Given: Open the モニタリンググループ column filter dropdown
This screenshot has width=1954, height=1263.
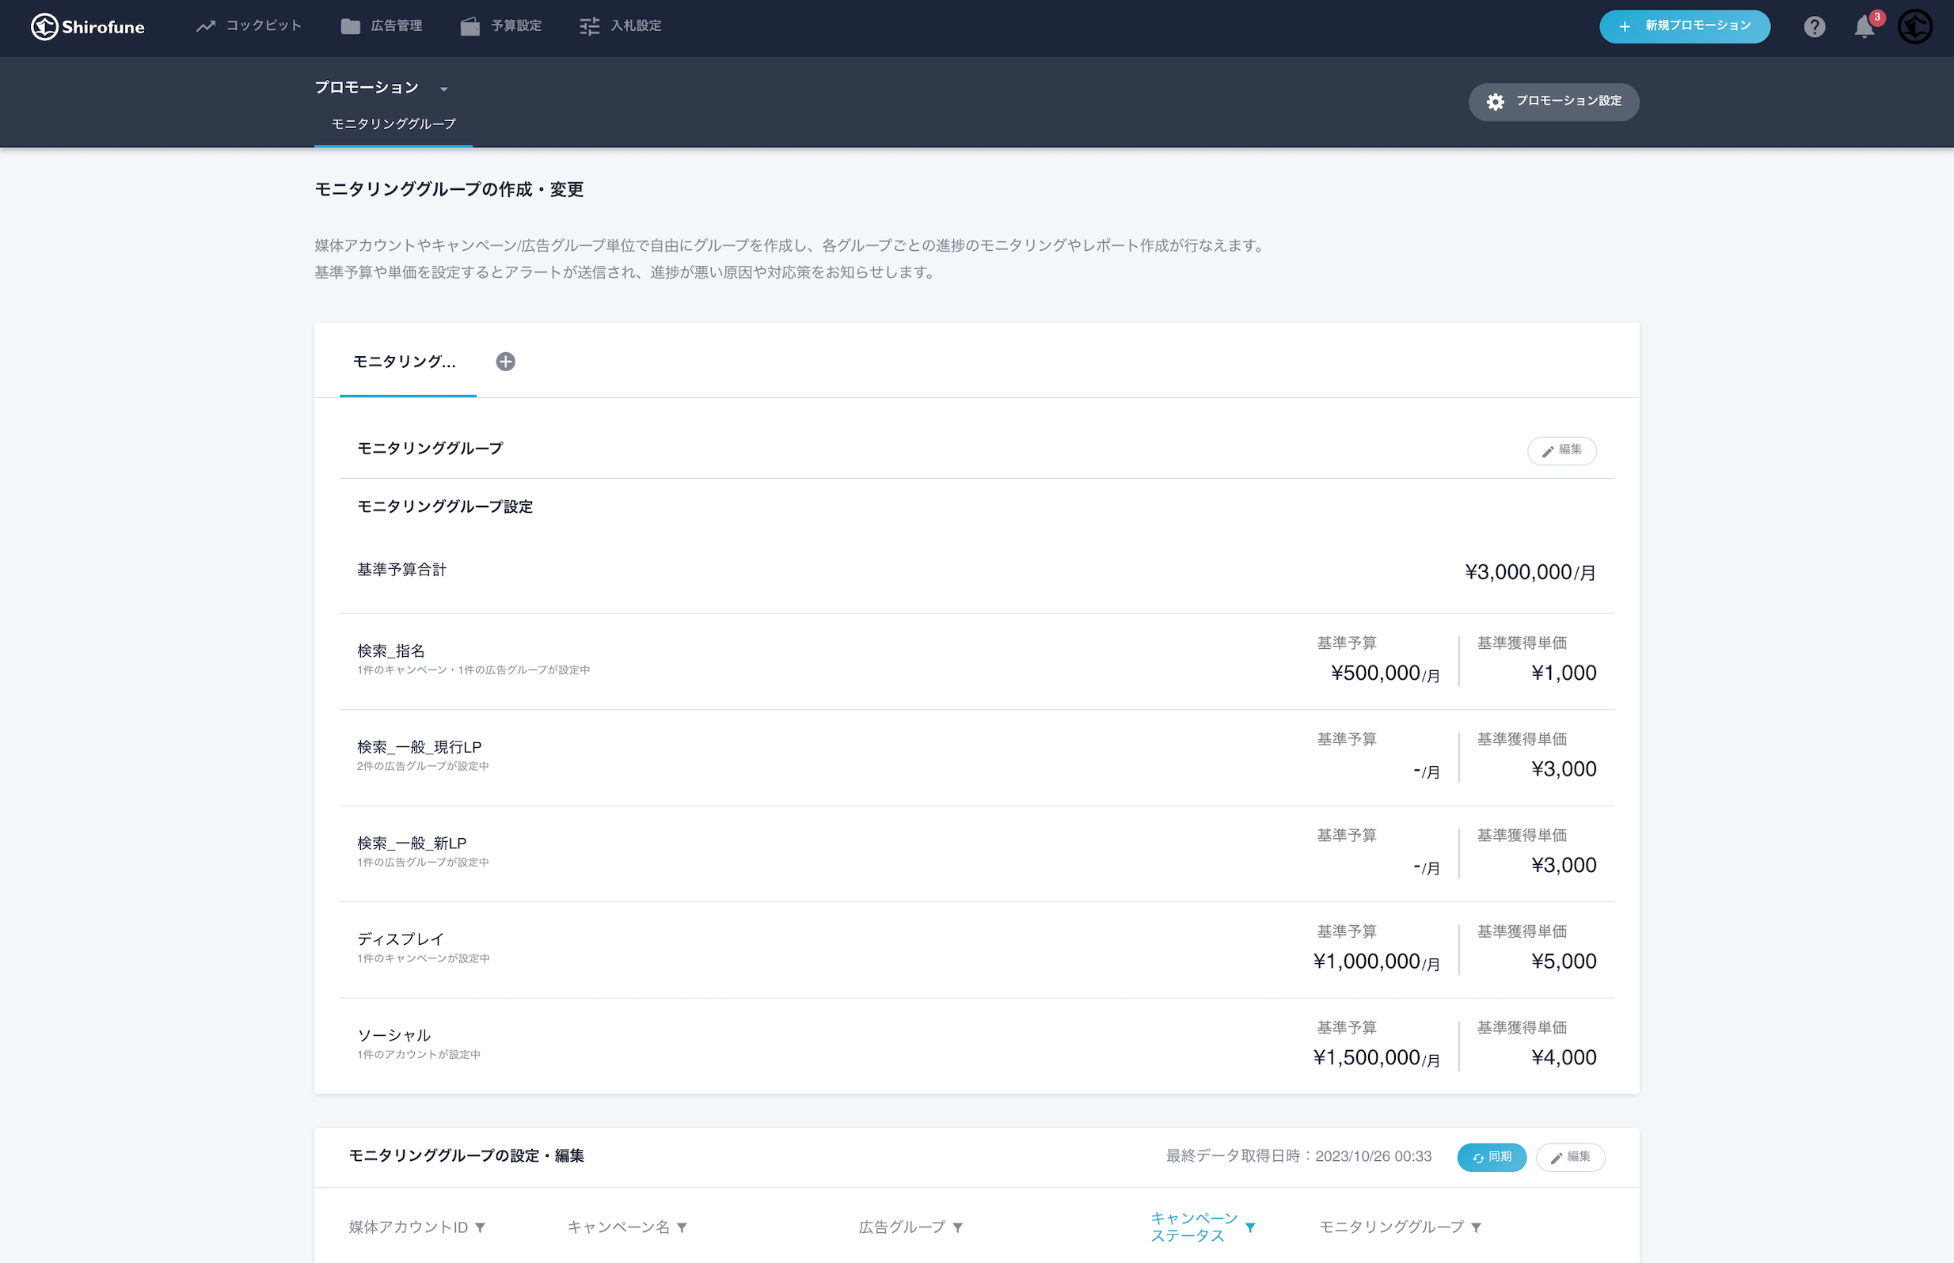Looking at the screenshot, I should [x=1476, y=1227].
